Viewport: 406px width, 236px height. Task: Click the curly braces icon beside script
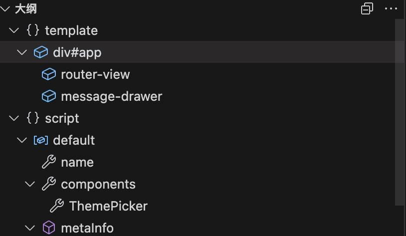[32, 118]
